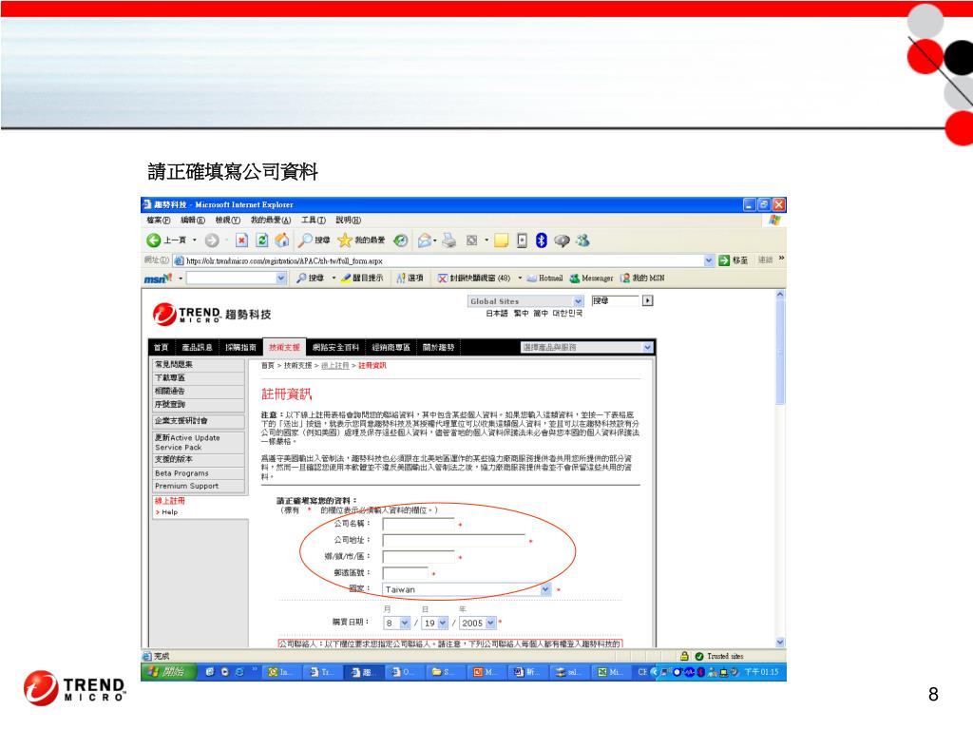Open the 檔案(F) menu
The height and width of the screenshot is (730, 973).
click(159, 221)
